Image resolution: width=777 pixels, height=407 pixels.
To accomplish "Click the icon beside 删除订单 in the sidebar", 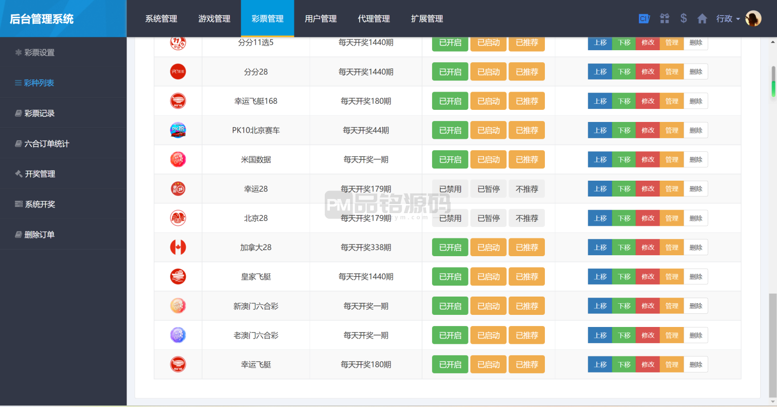I will [19, 234].
